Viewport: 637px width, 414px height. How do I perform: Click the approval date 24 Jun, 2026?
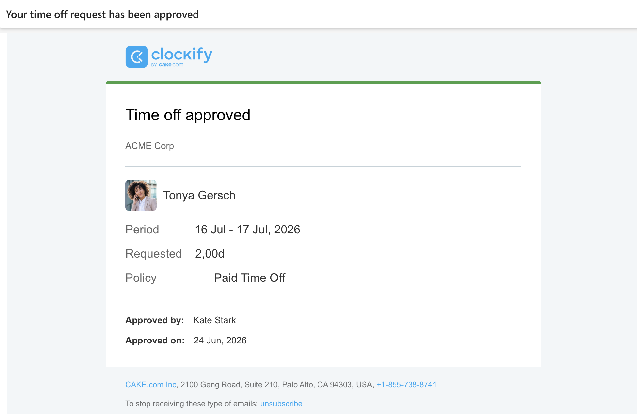[220, 341]
